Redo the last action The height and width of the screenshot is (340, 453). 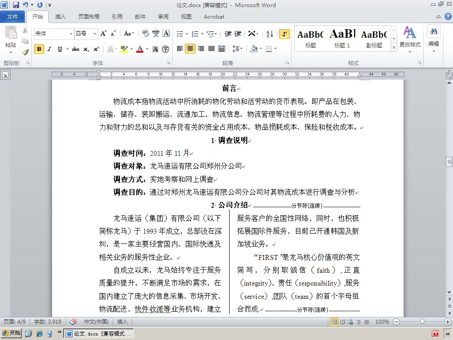point(39,4)
